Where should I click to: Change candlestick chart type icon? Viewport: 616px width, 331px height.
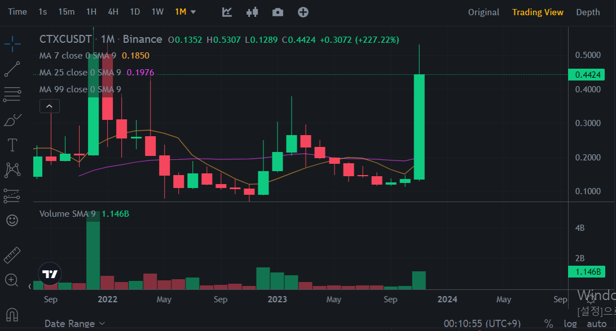coord(252,12)
